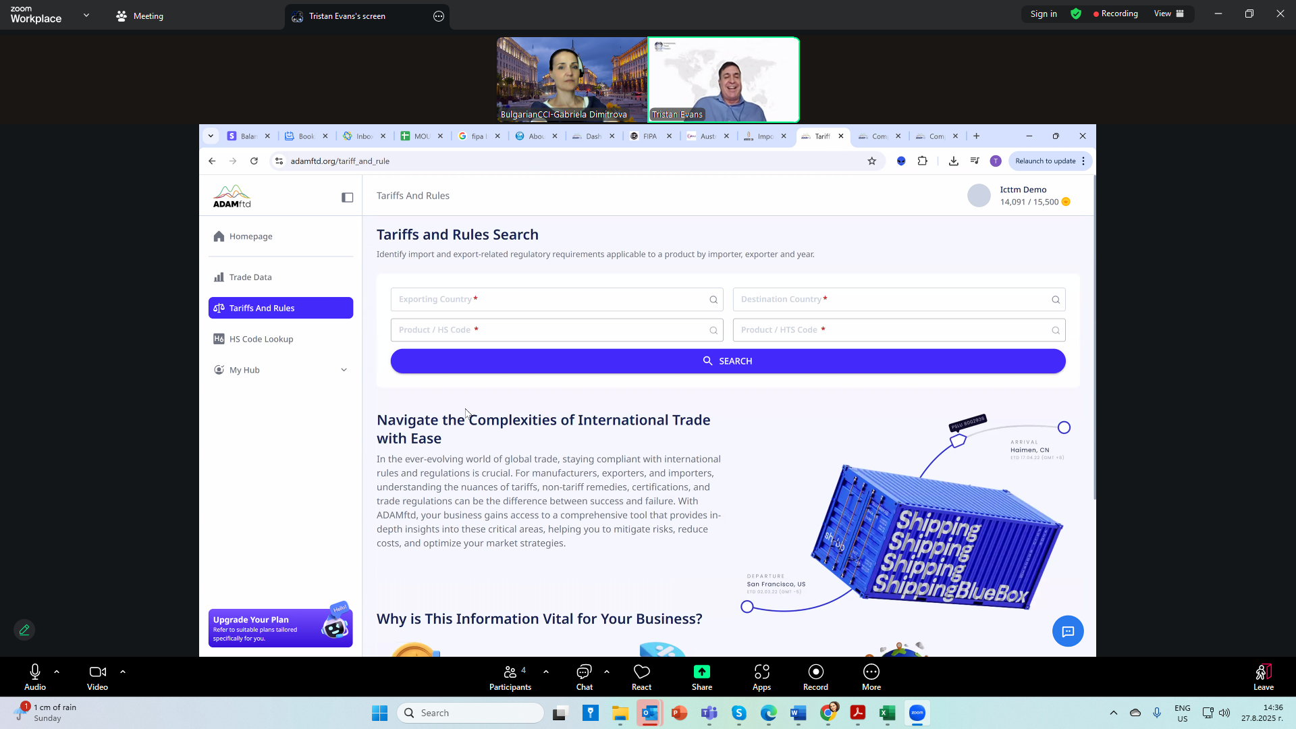Open Zoom React emoji menu
Screen dimensions: 1296x729
[x=642, y=677]
